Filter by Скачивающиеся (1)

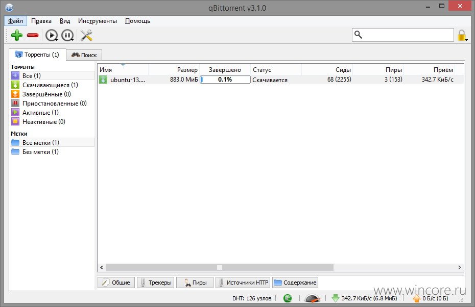(x=52, y=85)
